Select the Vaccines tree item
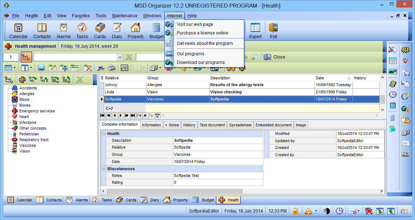415x220 pixels. (x=27, y=145)
